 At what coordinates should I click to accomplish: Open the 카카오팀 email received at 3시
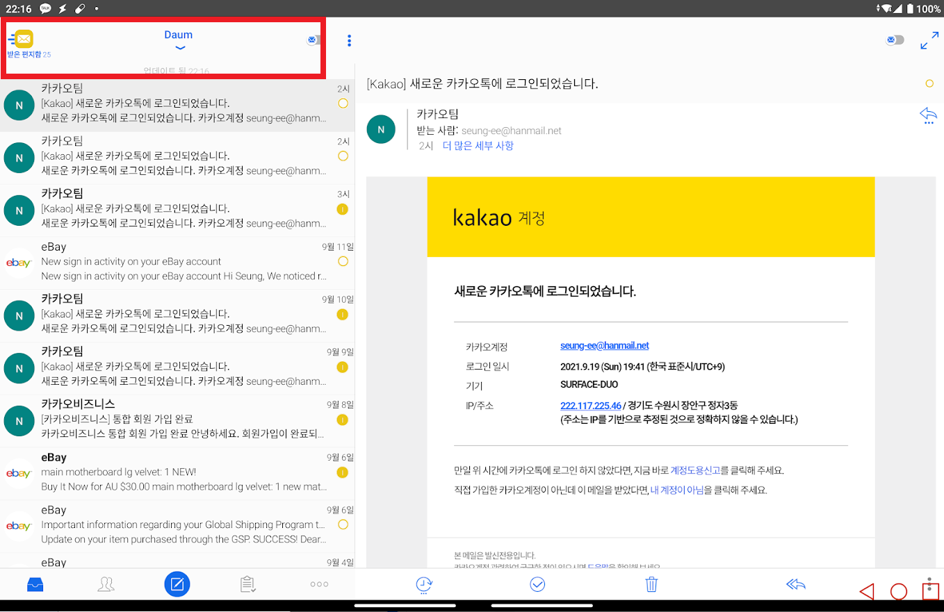177,210
